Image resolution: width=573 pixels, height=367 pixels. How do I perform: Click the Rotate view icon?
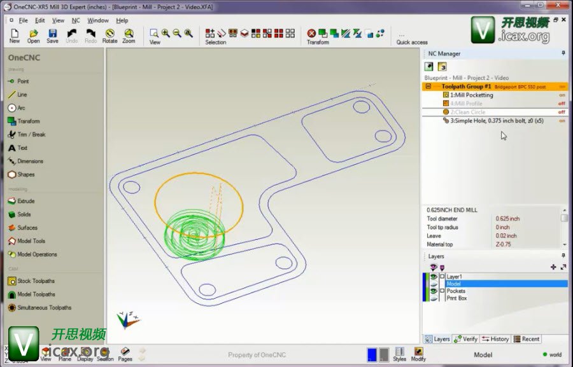110,35
